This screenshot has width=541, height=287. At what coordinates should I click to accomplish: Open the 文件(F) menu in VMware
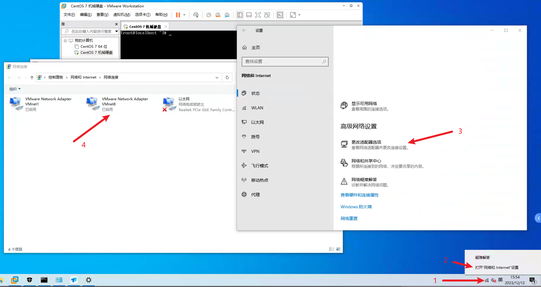69,15
